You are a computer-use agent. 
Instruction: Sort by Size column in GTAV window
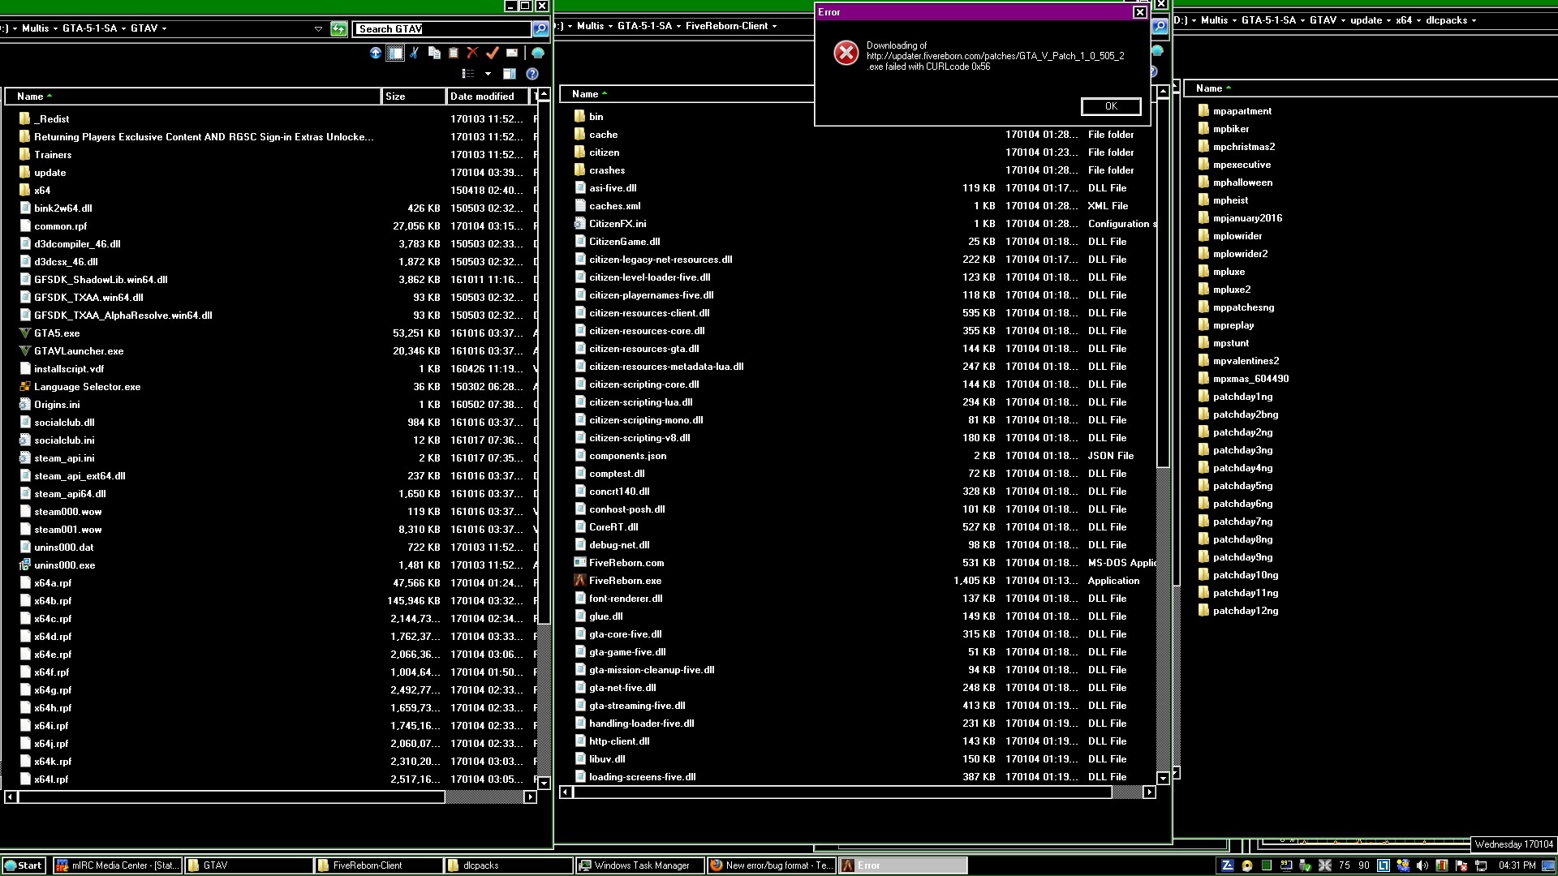pos(414,96)
